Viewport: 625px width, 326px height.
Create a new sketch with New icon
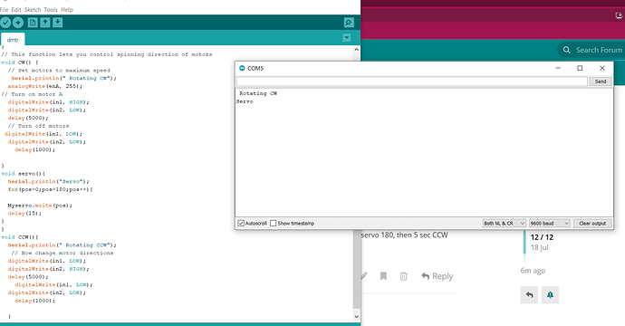(x=33, y=23)
